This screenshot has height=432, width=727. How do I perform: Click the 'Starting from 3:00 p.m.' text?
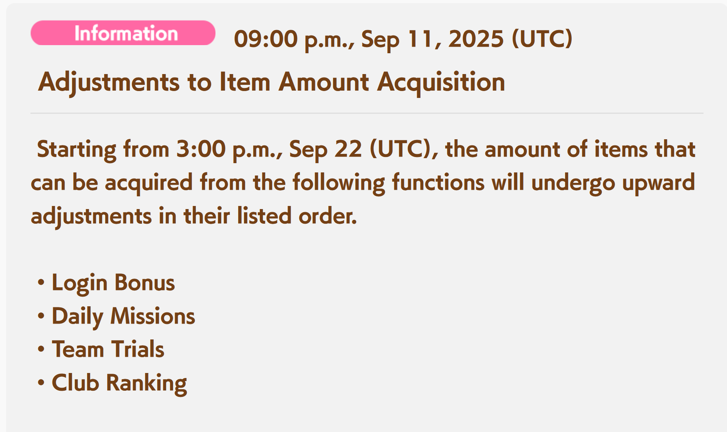(x=160, y=150)
